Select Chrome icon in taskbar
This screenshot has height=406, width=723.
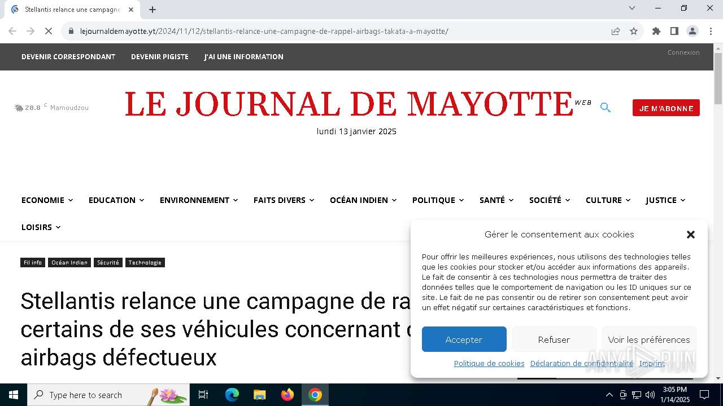[315, 395]
